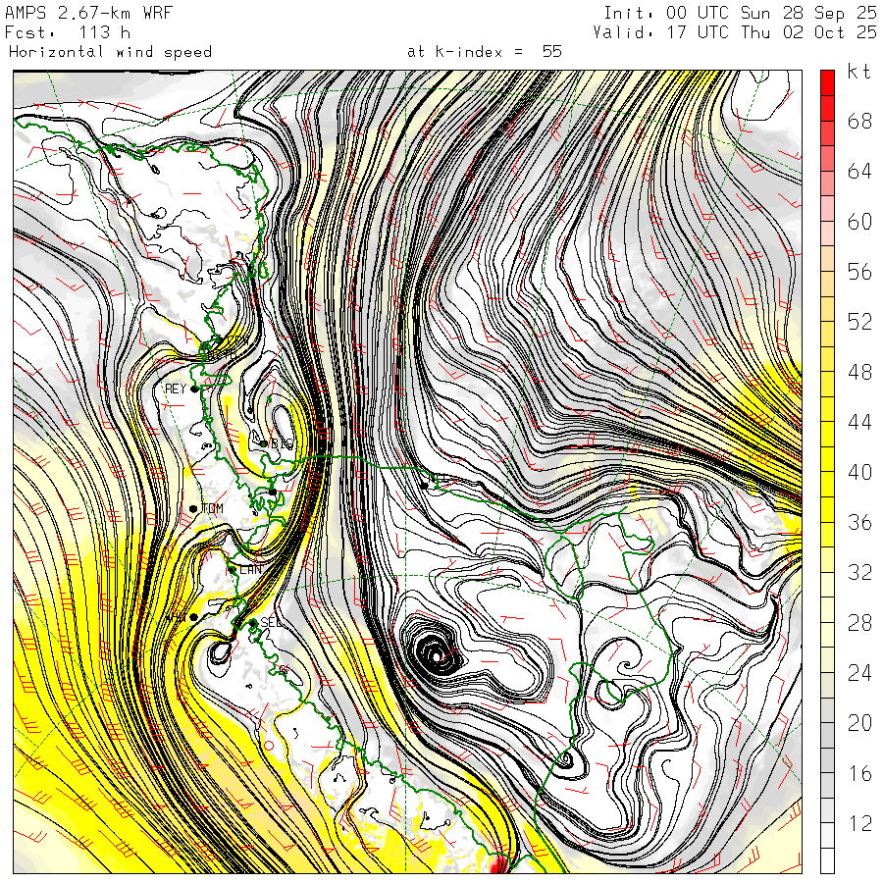Select the LAN station marker

tap(232, 570)
